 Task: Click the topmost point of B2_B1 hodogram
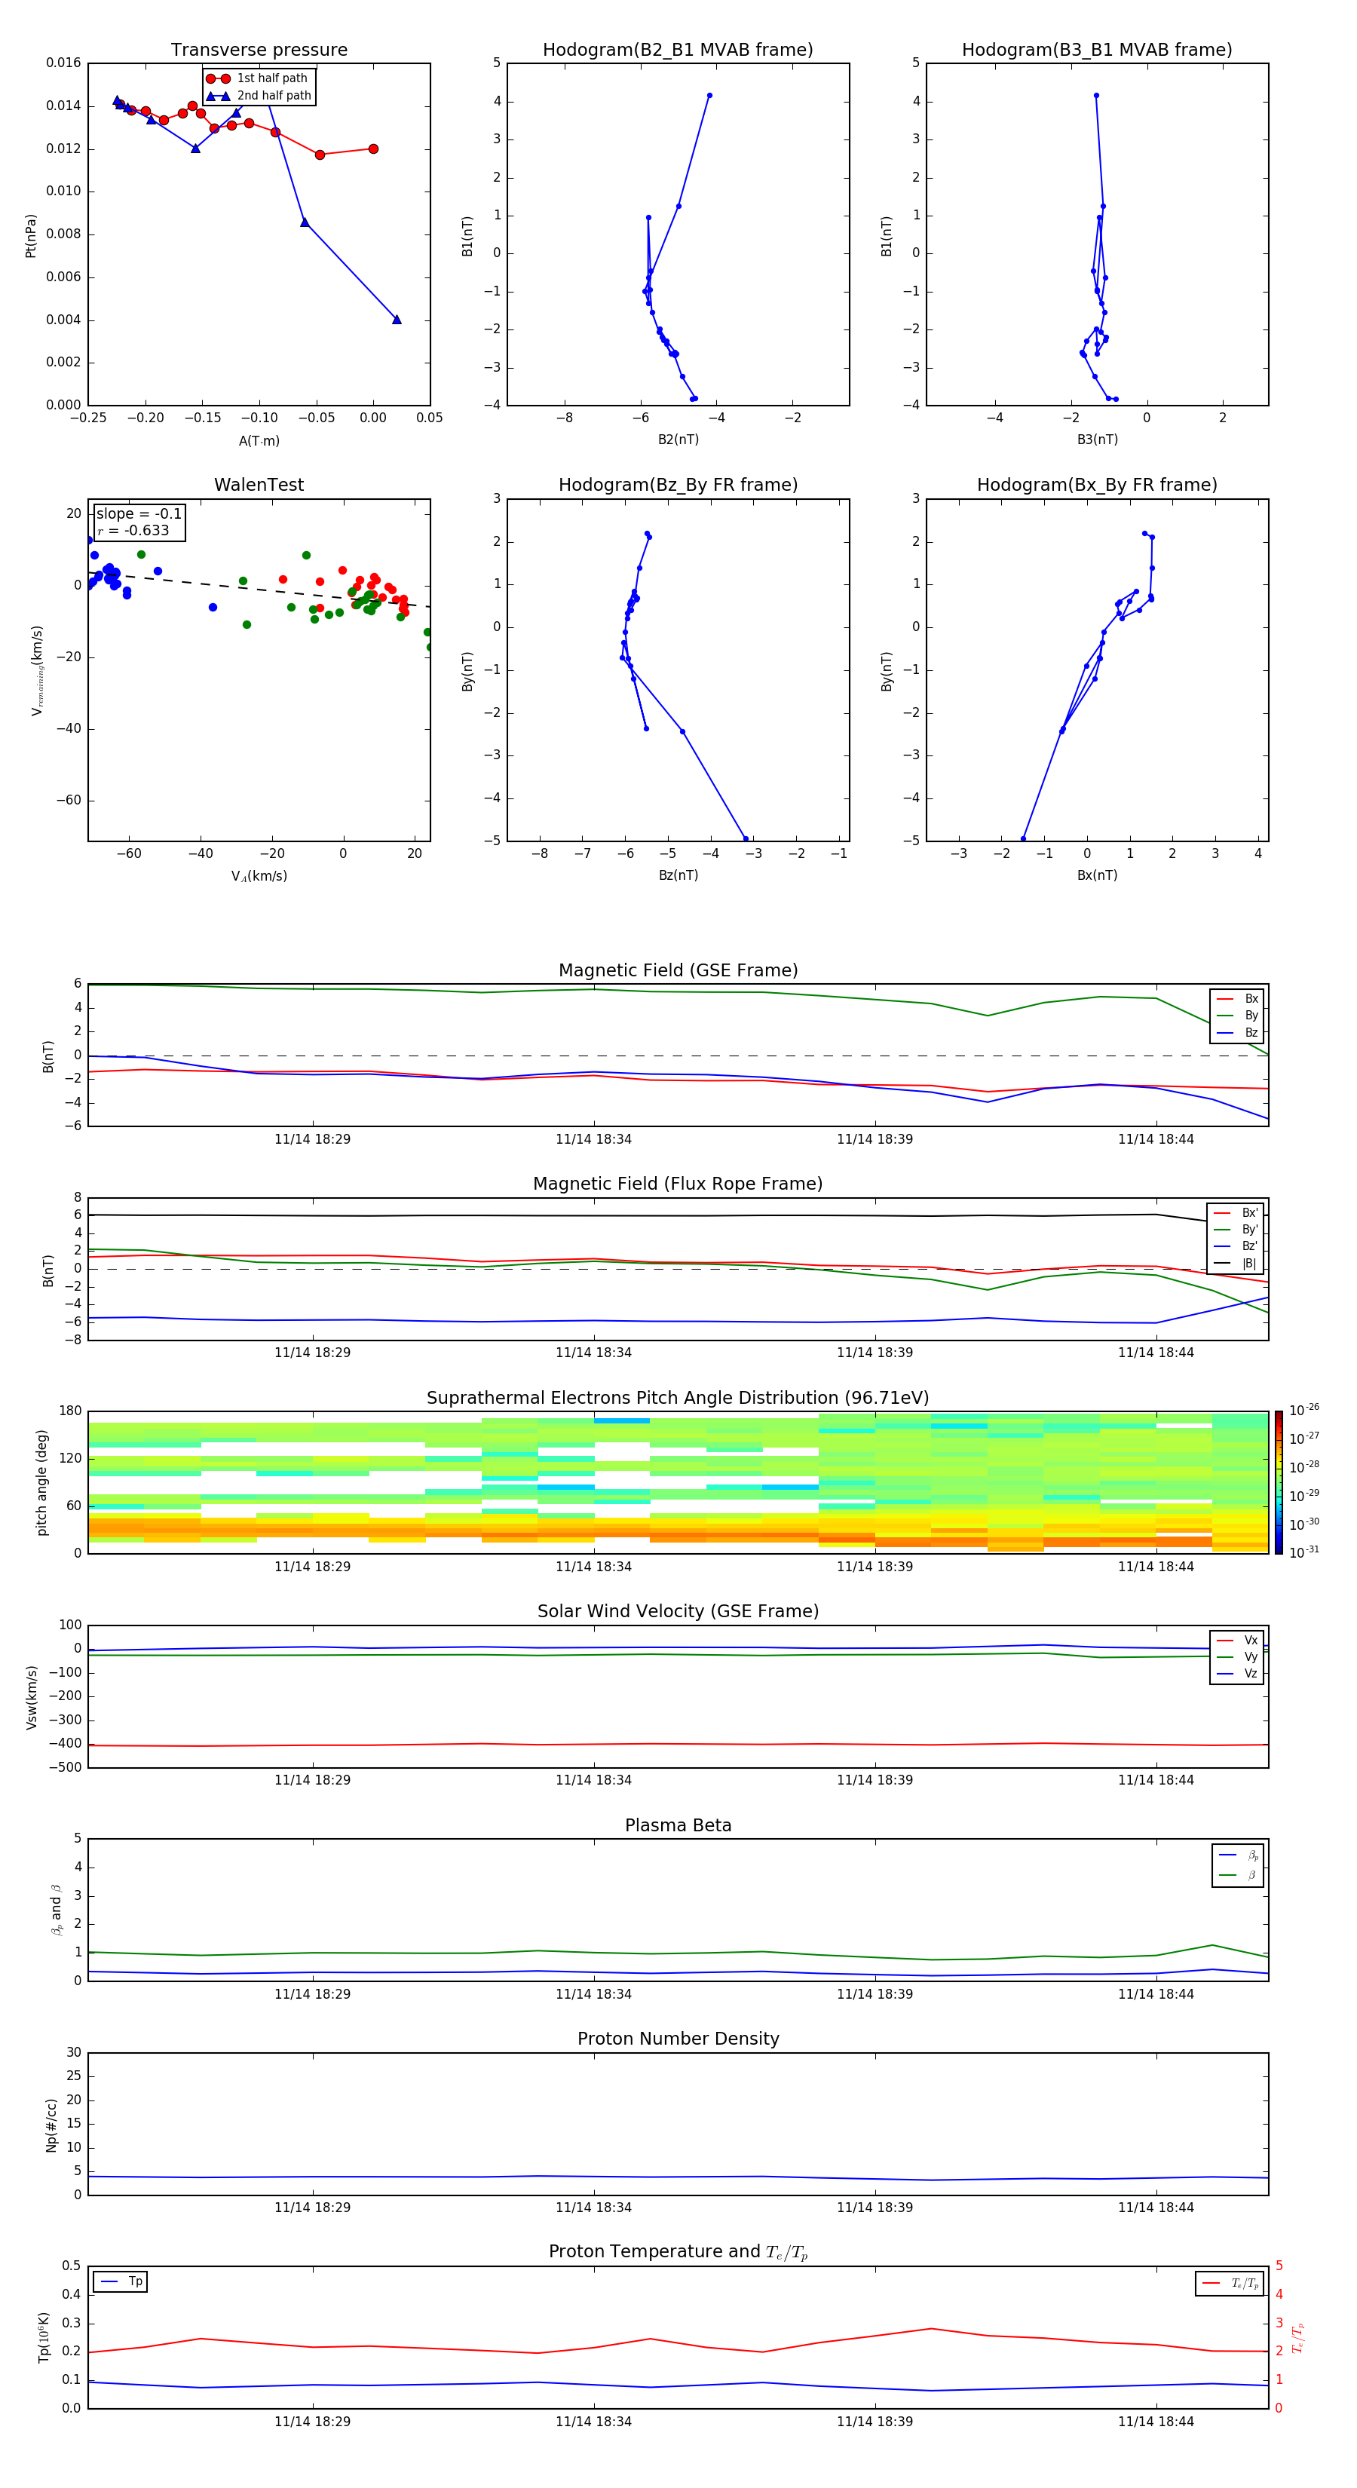tap(709, 96)
